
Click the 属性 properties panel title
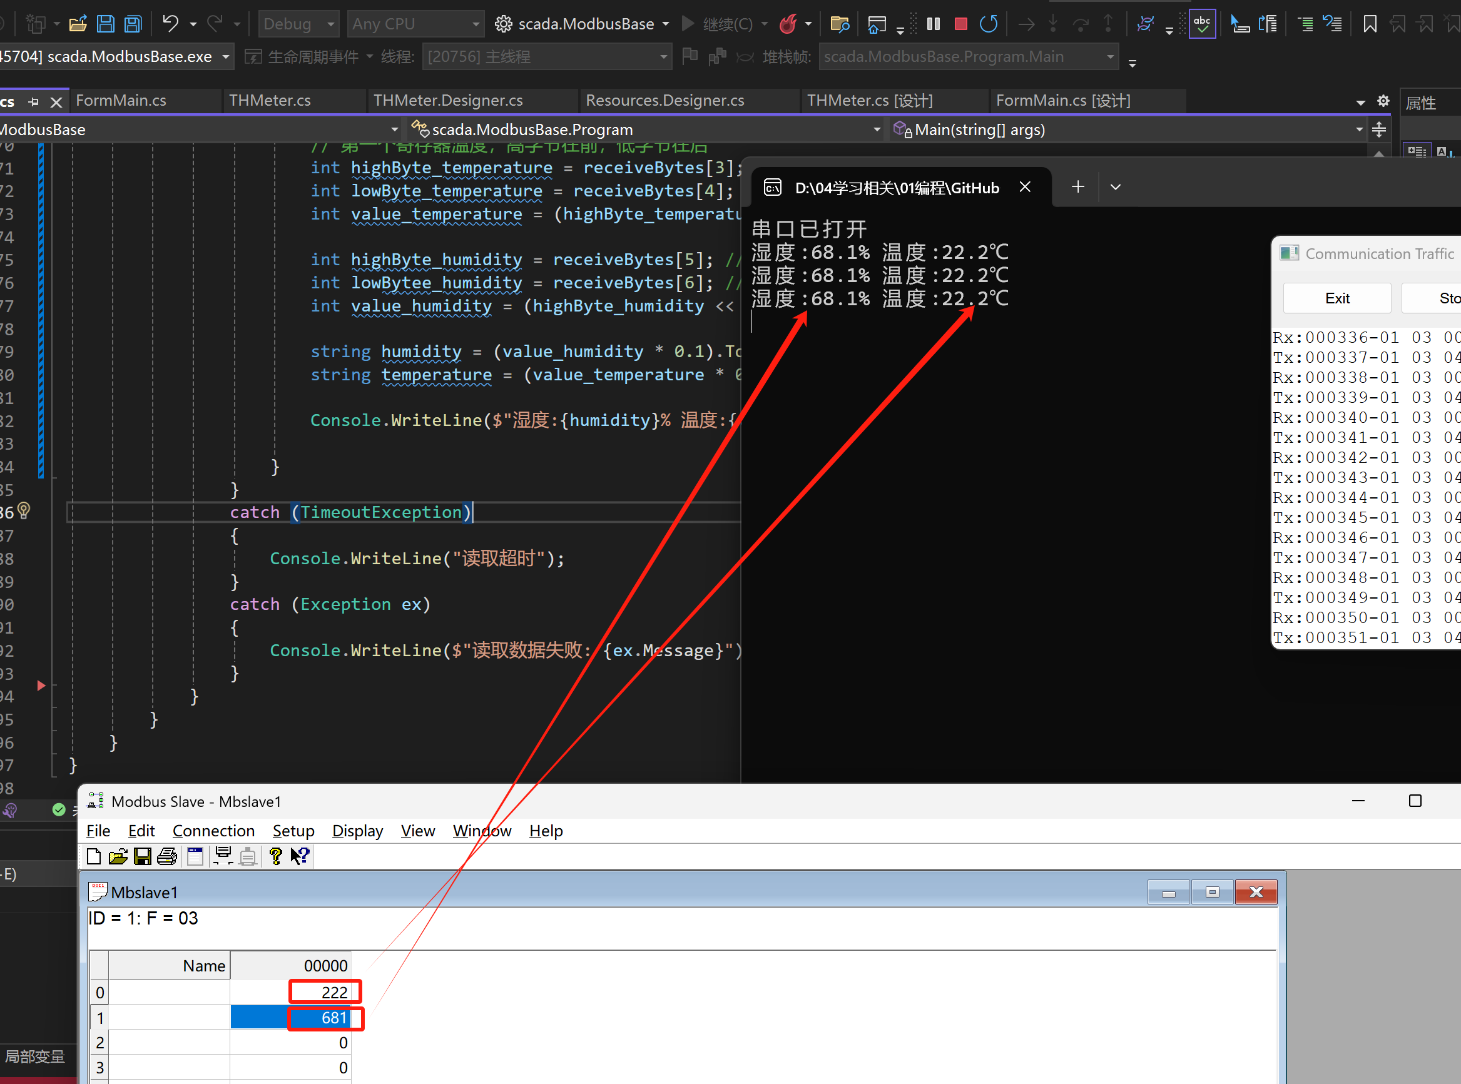pos(1422,103)
